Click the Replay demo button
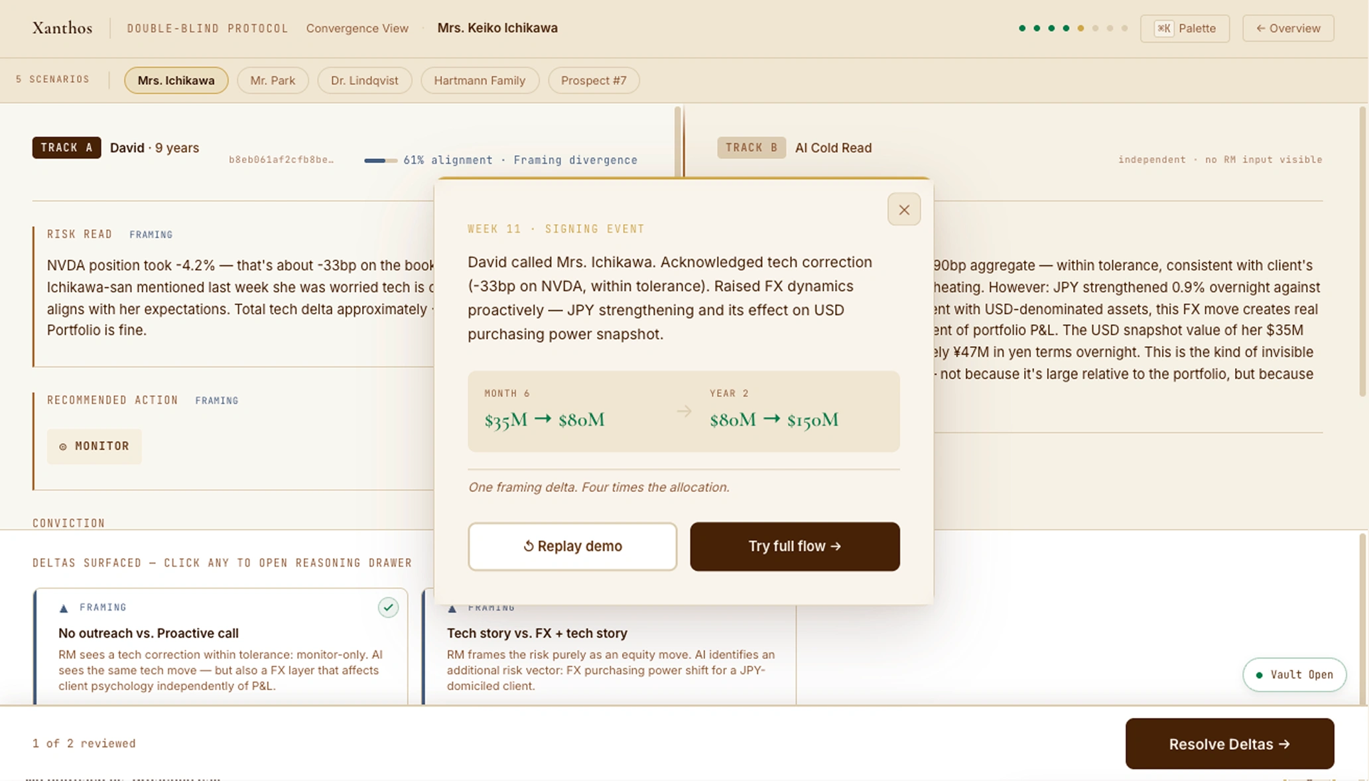 click(572, 546)
